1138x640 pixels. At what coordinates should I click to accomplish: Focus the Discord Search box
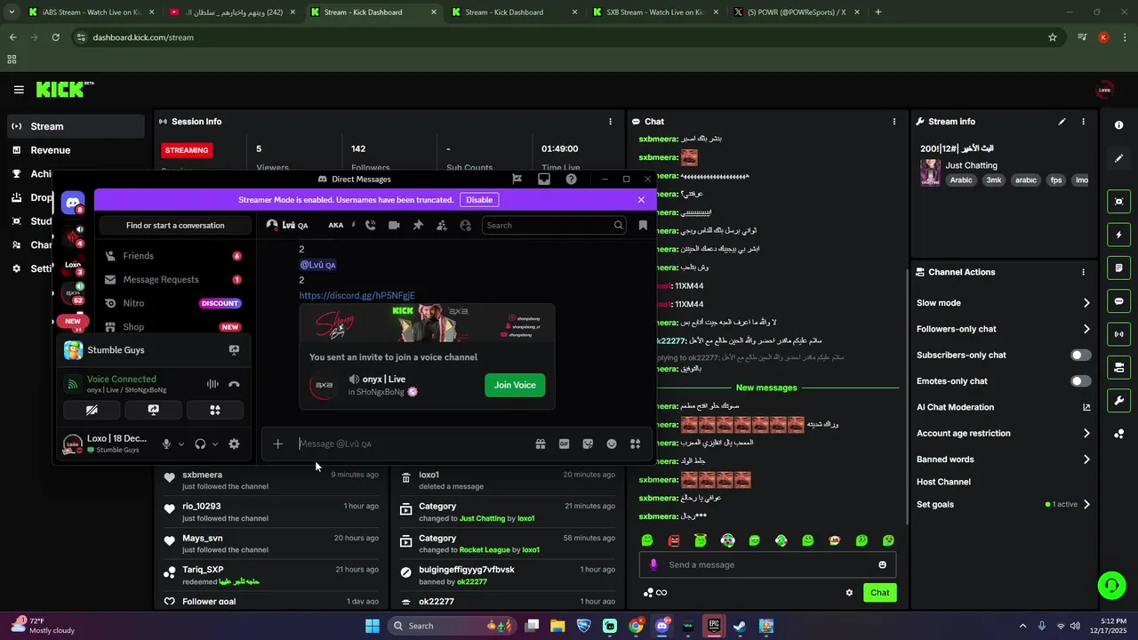[x=553, y=226]
